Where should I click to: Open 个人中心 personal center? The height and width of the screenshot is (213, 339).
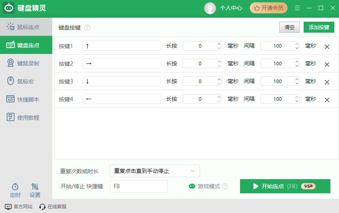click(x=231, y=8)
